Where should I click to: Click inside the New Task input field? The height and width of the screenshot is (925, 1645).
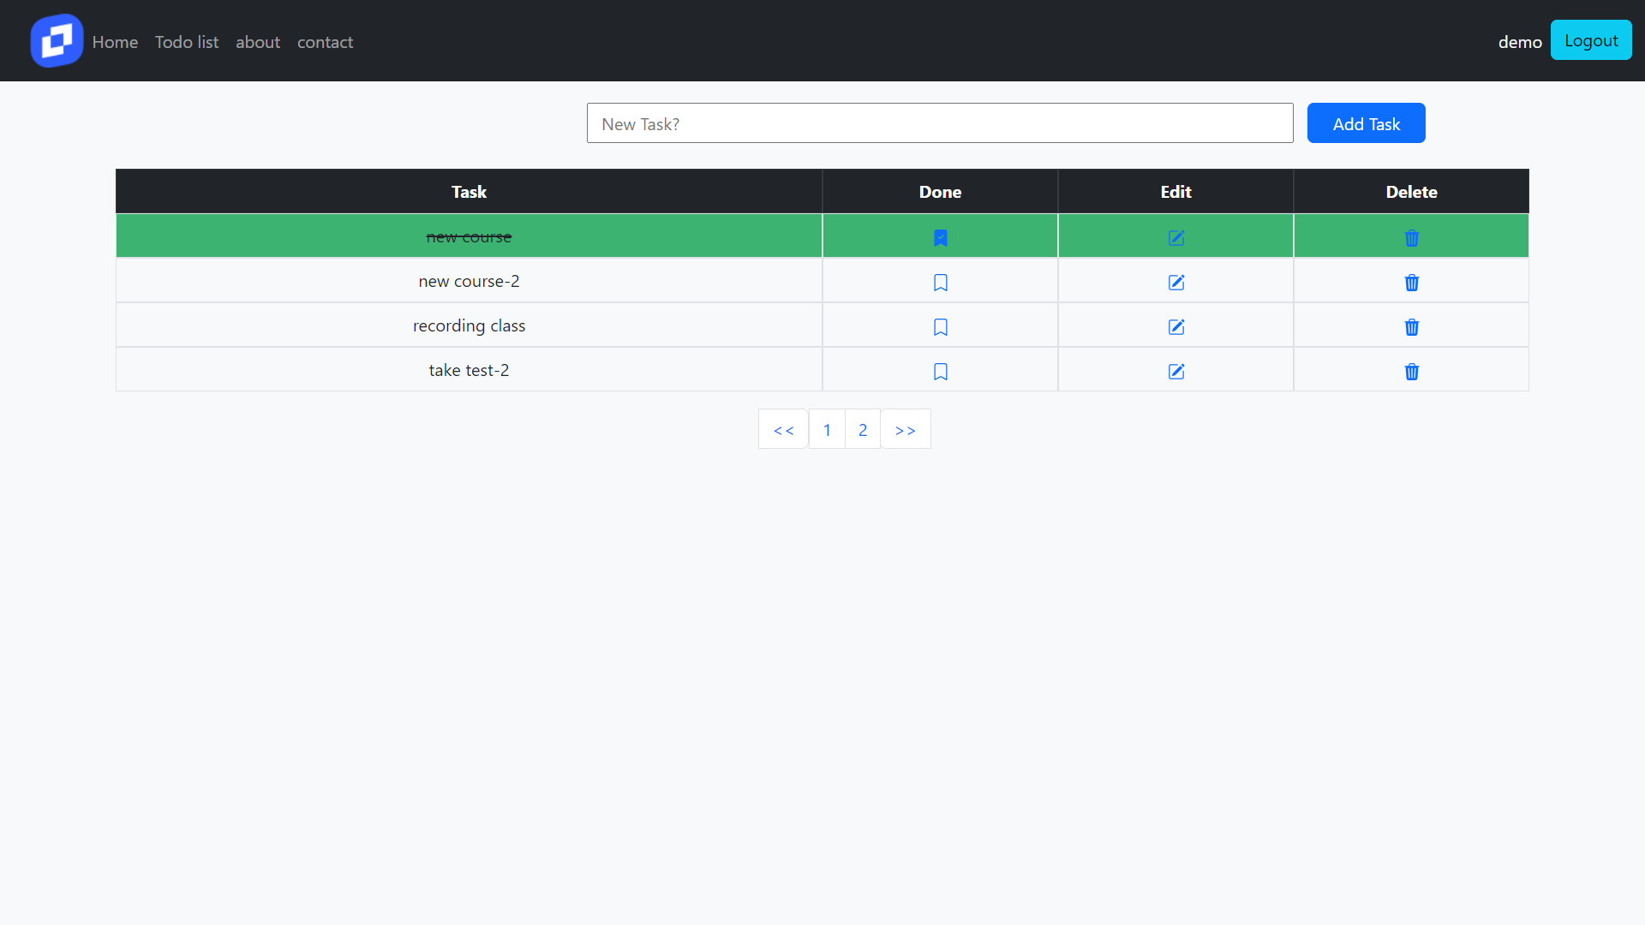939,122
